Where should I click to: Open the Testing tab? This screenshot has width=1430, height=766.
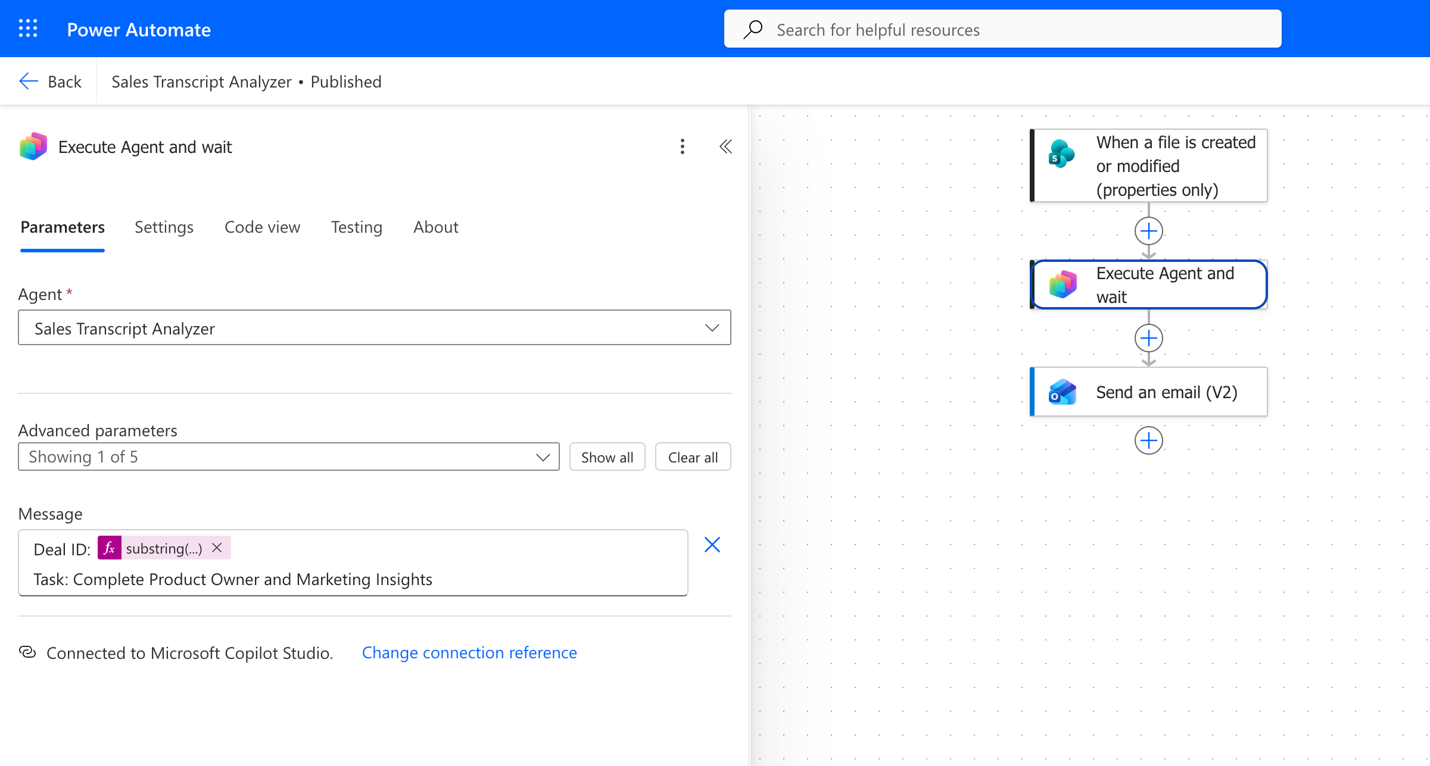pos(357,227)
